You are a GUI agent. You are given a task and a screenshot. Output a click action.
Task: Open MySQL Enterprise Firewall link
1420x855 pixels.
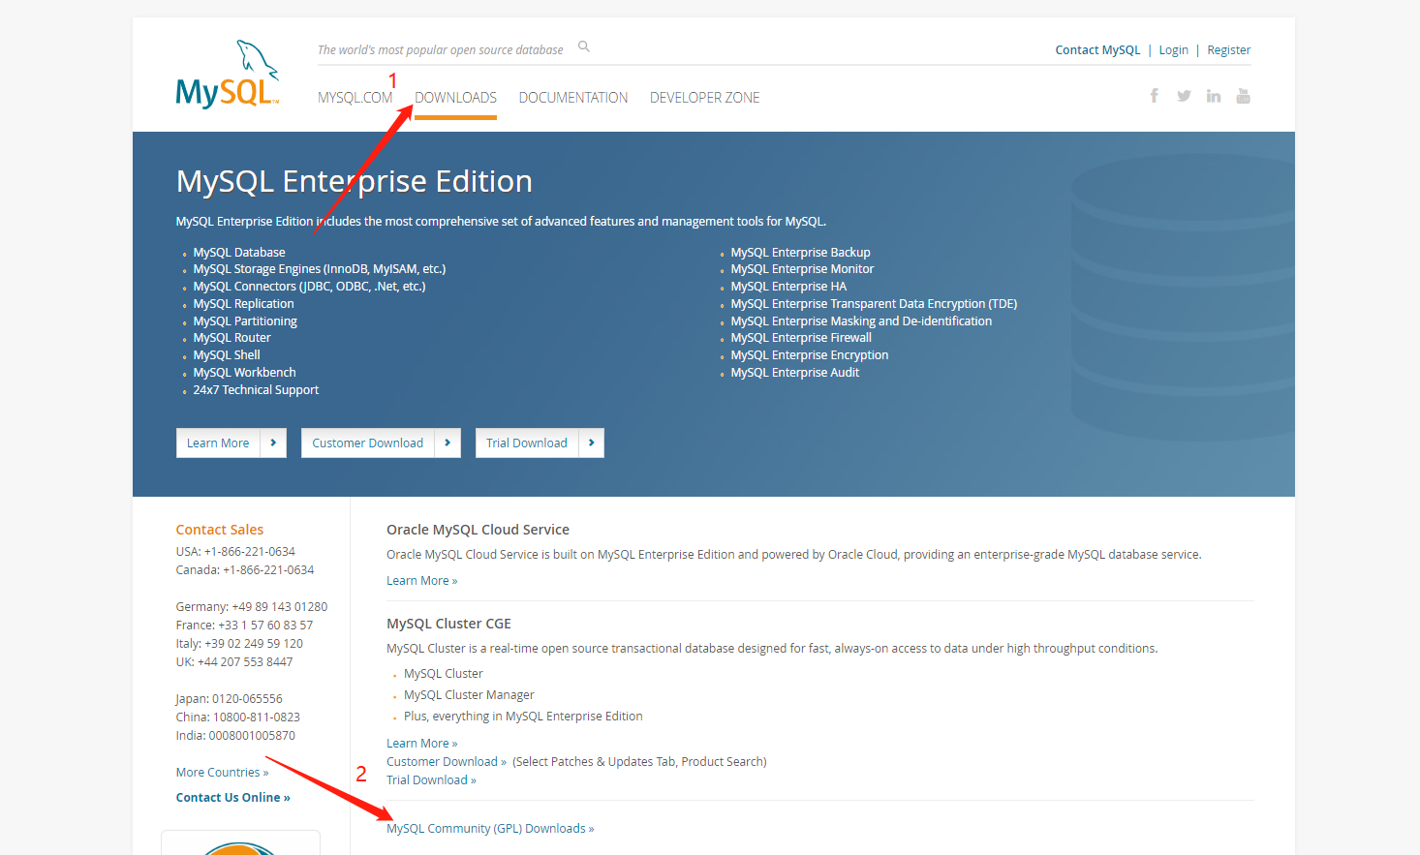pyautogui.click(x=801, y=338)
